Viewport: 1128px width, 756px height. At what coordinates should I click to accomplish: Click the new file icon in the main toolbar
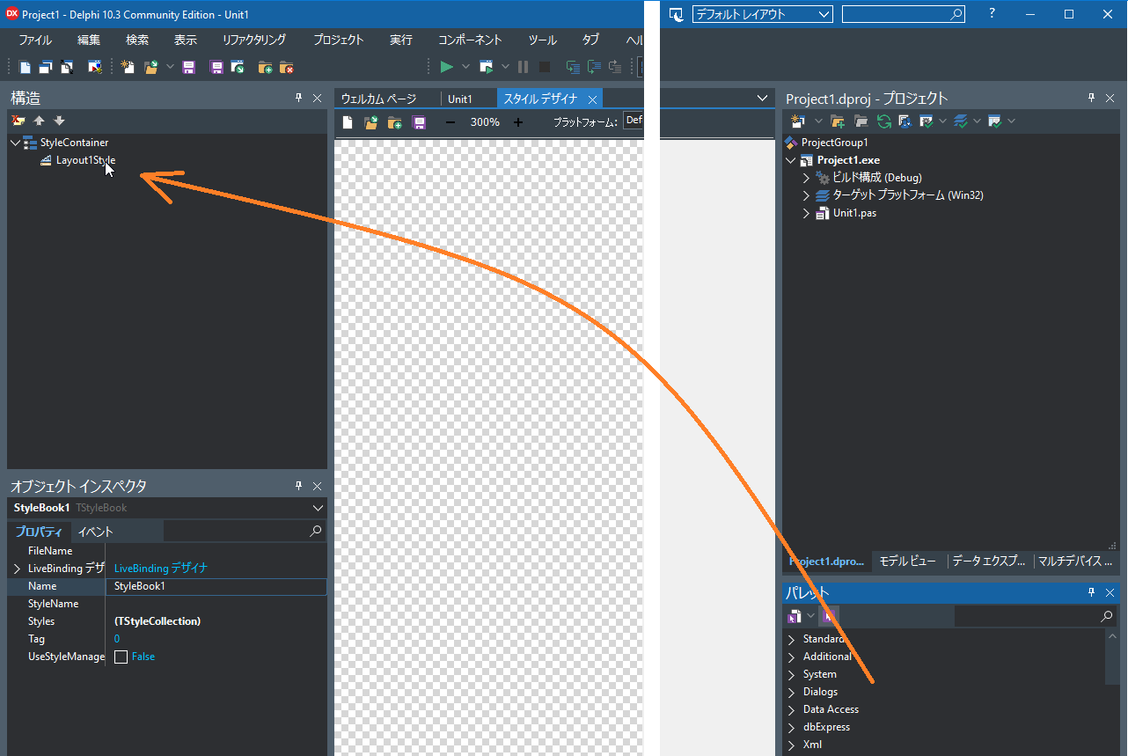[x=25, y=67]
